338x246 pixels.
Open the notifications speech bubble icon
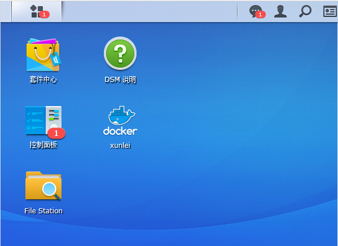[256, 11]
